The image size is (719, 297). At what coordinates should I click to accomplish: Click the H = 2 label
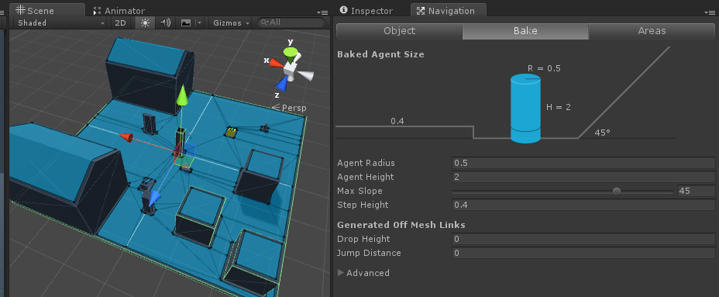click(x=559, y=107)
